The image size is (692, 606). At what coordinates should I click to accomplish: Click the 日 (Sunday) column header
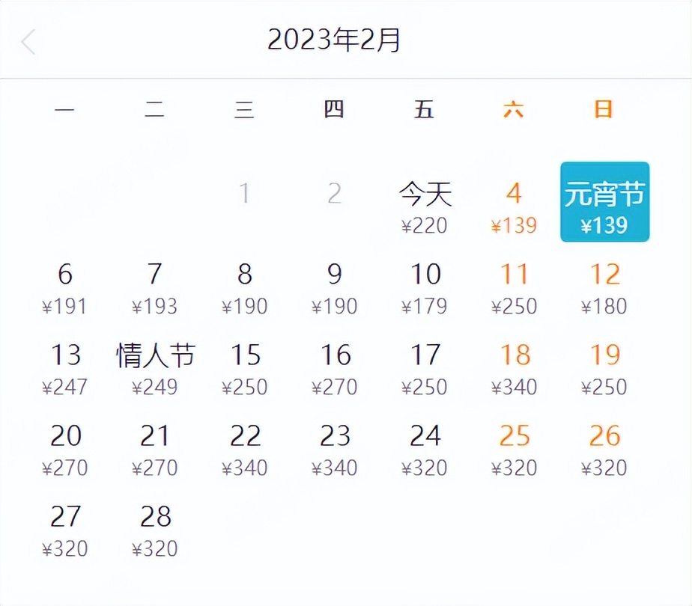[x=604, y=109]
